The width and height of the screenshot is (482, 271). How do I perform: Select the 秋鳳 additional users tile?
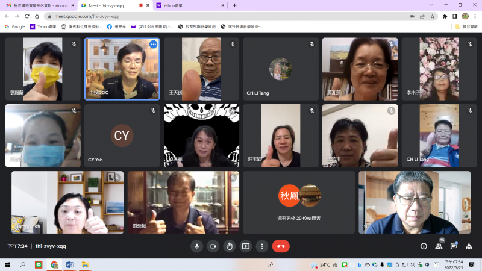click(x=299, y=202)
